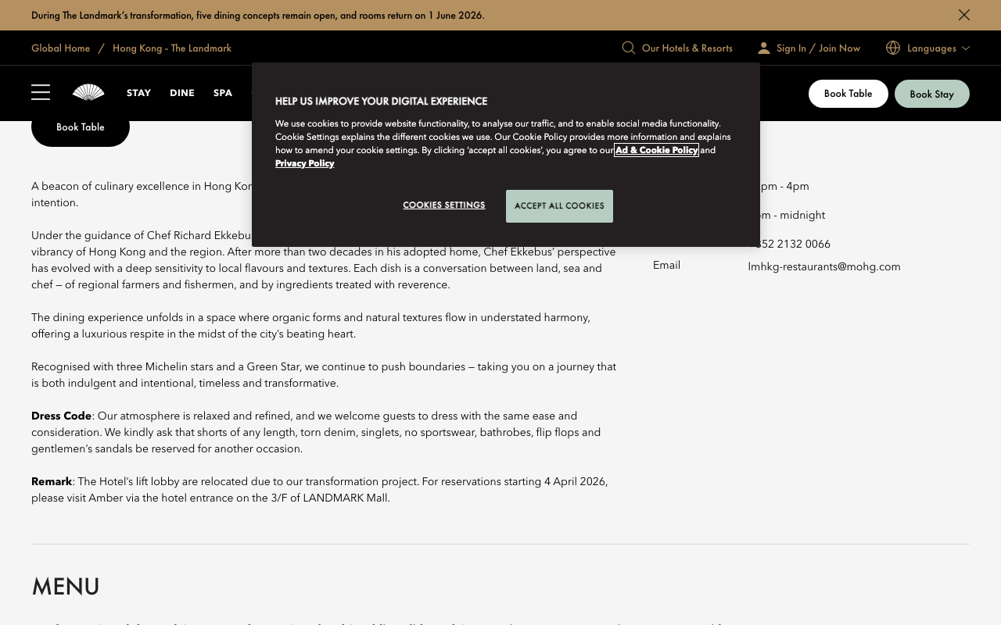Accept all cookies

click(559, 206)
